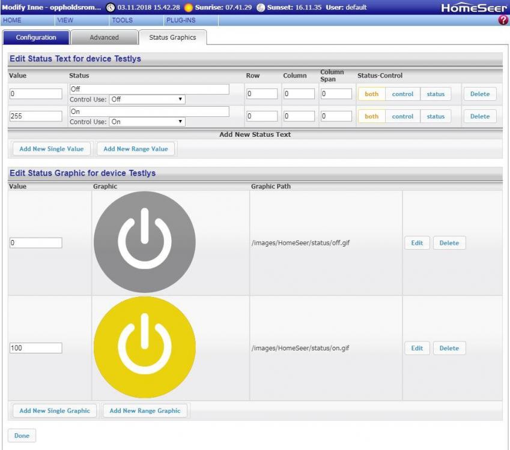The height and width of the screenshot is (450, 510).
Task: Click the red help question mark icon
Action: [x=503, y=20]
